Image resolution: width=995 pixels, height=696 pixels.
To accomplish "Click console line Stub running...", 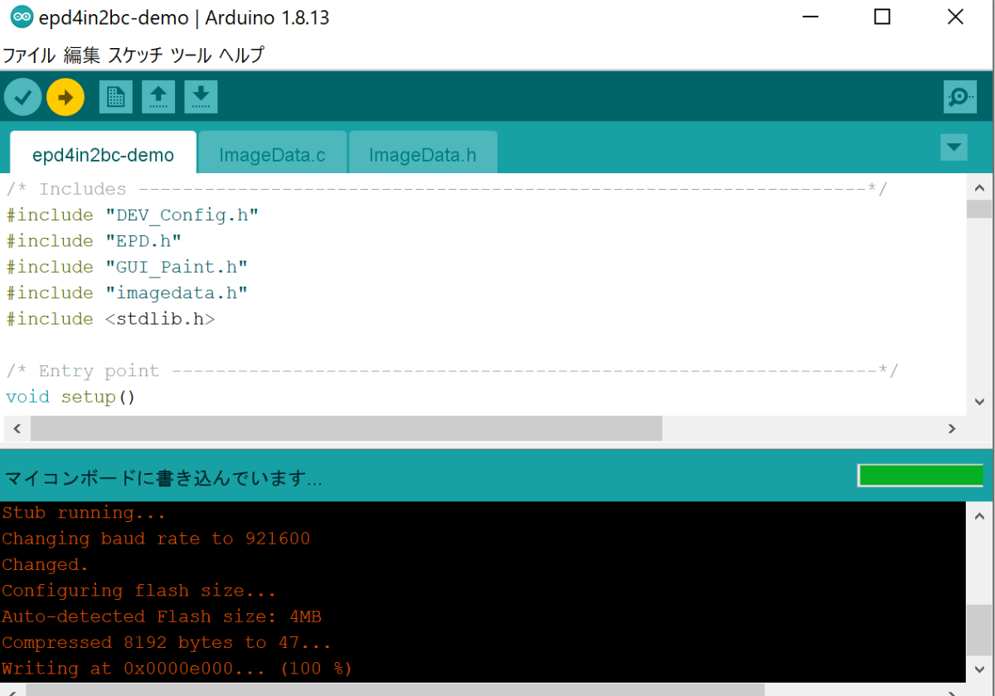I will coord(84,513).
